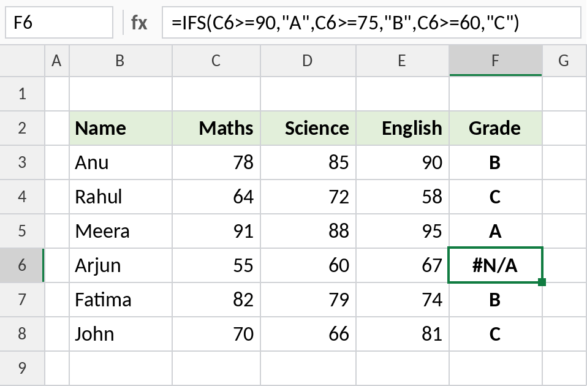Select the cell containing 'Fatima'
Viewport: 587px width, 386px height.
pyautogui.click(x=121, y=300)
